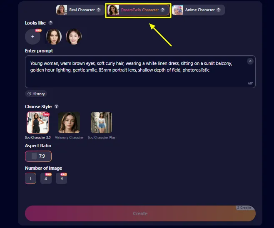
Task: Click help icon next to Real Character
Action: [x=99, y=10]
